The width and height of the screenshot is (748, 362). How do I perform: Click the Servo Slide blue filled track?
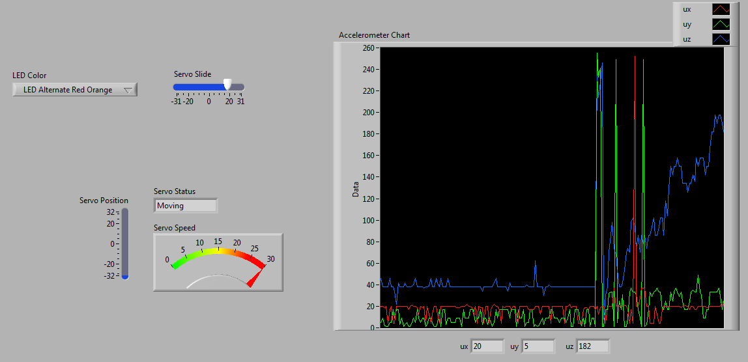pyautogui.click(x=199, y=87)
